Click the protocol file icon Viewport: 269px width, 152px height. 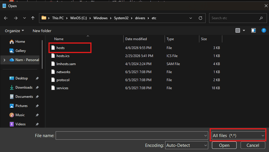(53, 80)
